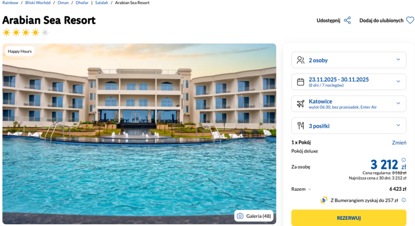Click the Happy Hours badge on photo

[20, 51]
